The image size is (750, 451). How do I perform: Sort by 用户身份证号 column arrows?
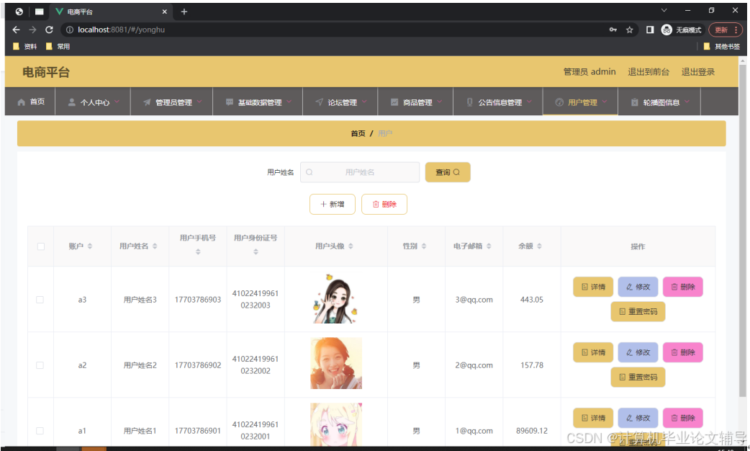(x=256, y=252)
